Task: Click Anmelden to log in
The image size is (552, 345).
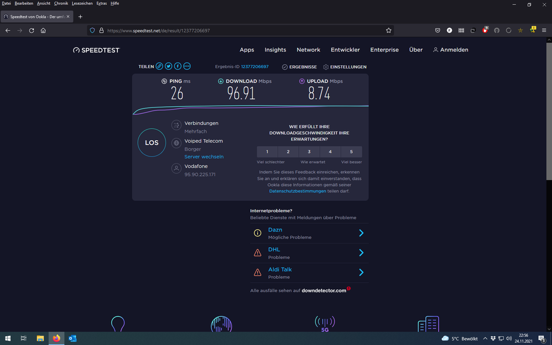Action: [450, 50]
